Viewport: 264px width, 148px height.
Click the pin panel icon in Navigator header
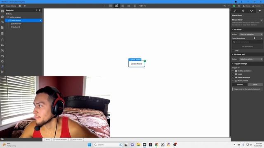[x=40, y=10]
